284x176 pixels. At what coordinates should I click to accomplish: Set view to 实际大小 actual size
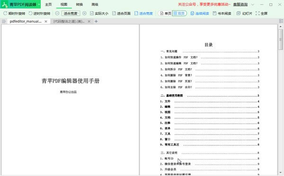pyautogui.click(x=99, y=13)
